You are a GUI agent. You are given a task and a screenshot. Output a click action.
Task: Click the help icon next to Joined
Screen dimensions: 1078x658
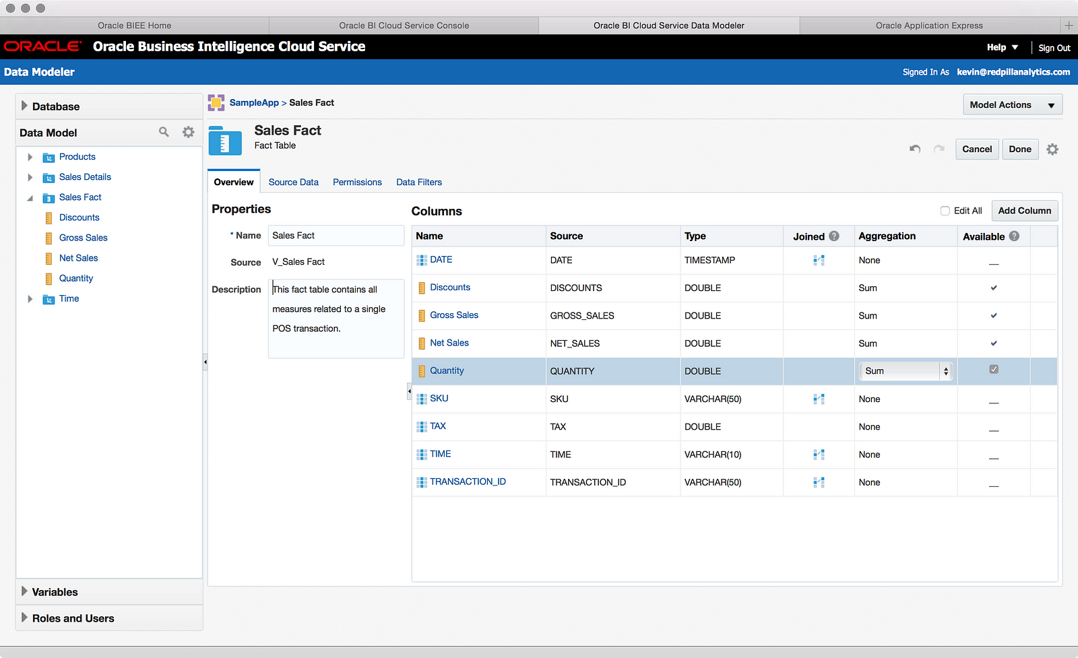834,236
